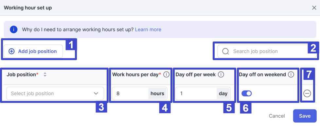Click info icon beside Day off per week

[x=221, y=74]
